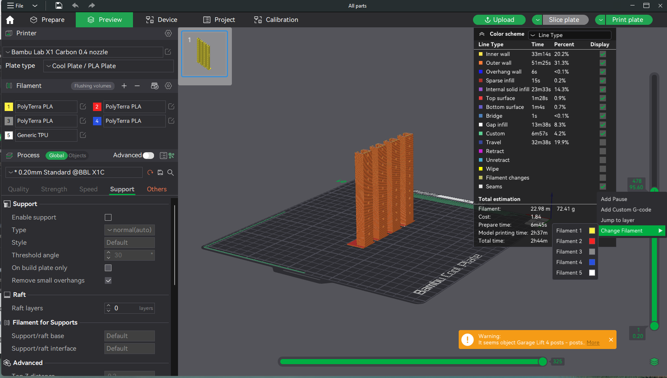Enable support checkbox
Screen dimensions: 667x378
pyautogui.click(x=108, y=217)
